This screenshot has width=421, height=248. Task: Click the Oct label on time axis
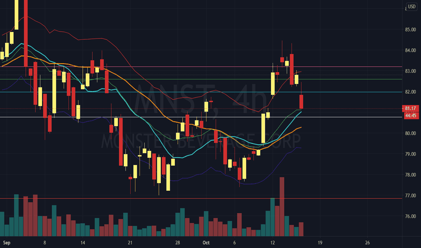pyautogui.click(x=206, y=243)
